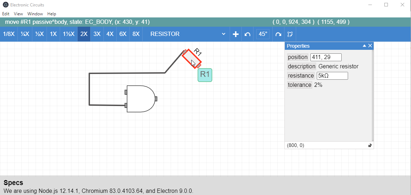
Task: Select the R1 resistor body on canvas
Action: (192, 58)
